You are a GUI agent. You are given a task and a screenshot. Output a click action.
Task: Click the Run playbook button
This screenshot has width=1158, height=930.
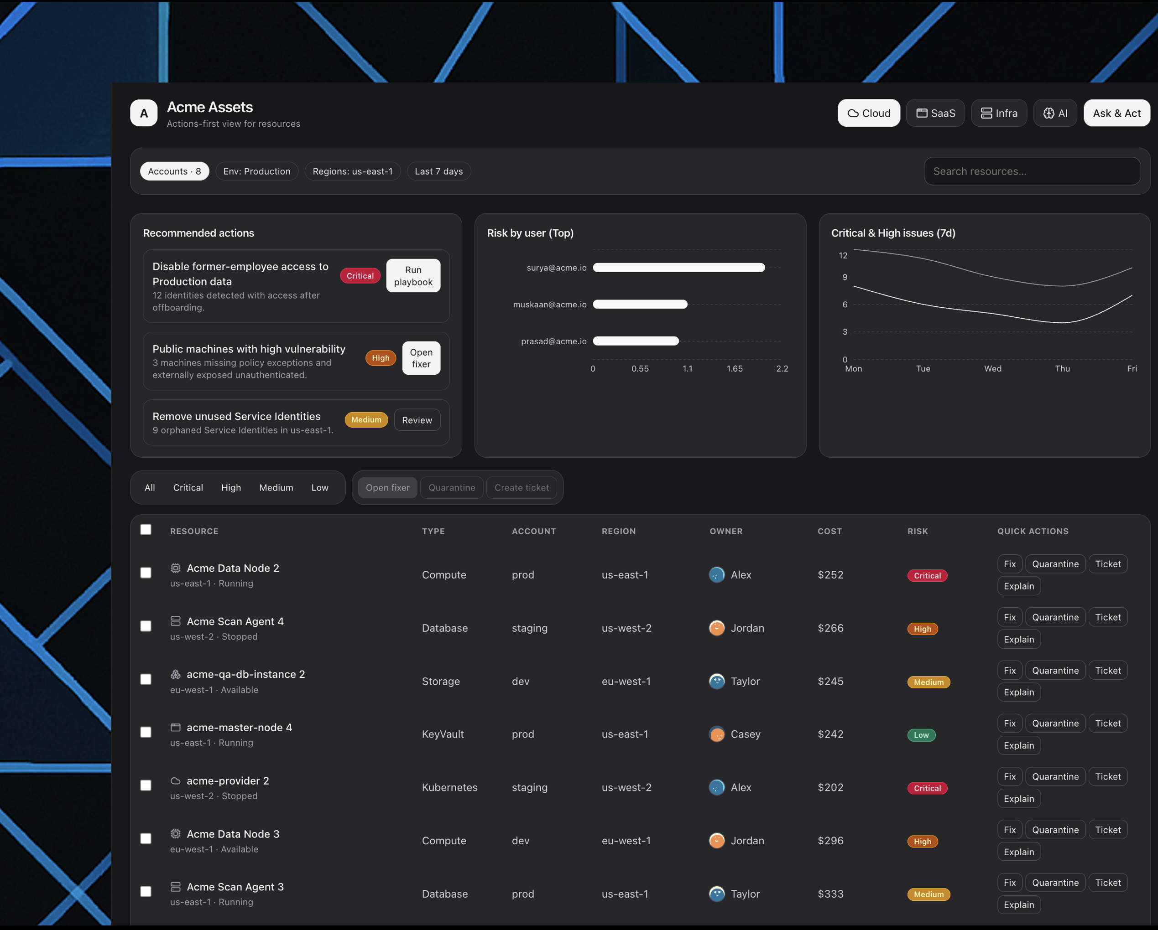click(x=413, y=276)
